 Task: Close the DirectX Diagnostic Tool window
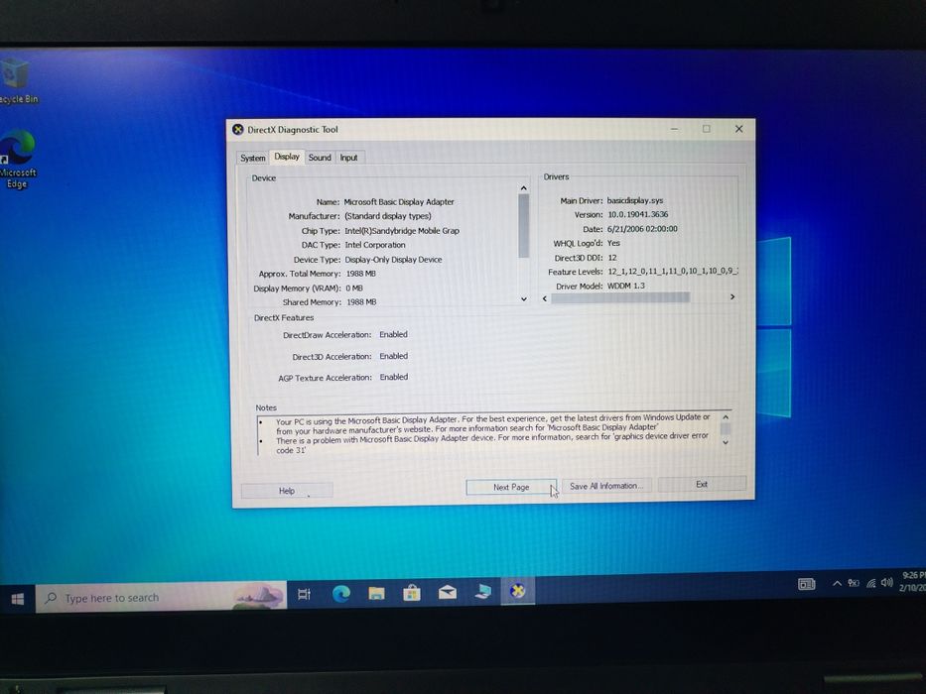(x=738, y=129)
